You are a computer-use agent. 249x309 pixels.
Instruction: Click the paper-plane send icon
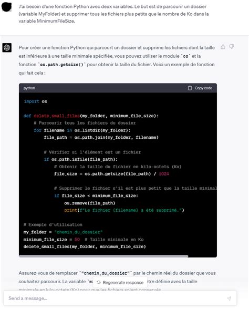229,298
